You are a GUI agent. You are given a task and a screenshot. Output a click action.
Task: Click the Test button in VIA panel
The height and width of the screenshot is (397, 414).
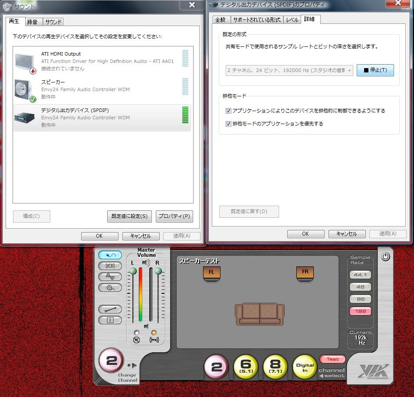tap(332, 359)
